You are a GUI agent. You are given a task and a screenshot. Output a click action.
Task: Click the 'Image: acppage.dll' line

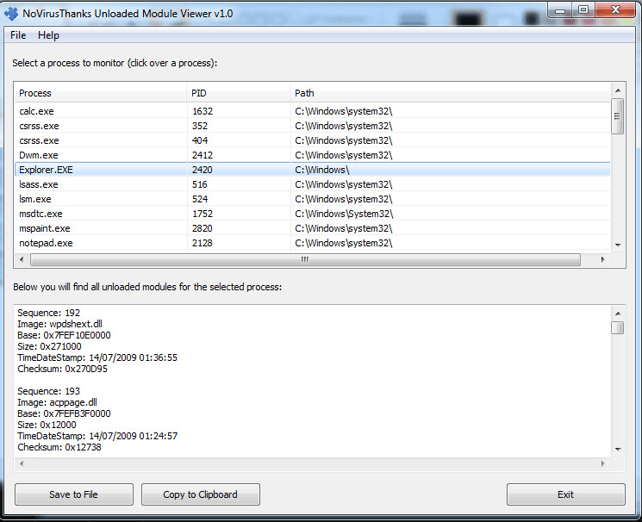58,402
